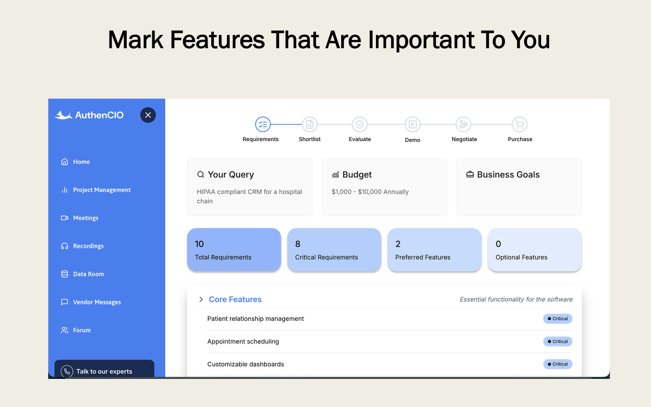Click the Preferred Features count card
The image size is (651, 407).
[x=434, y=250]
